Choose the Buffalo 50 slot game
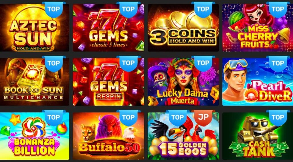Image resolution: width=293 pixels, height=162 pixels. tap(108, 136)
